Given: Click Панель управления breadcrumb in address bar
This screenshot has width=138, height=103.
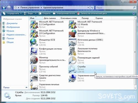Looking at the screenshot, I should [x=30, y=8].
